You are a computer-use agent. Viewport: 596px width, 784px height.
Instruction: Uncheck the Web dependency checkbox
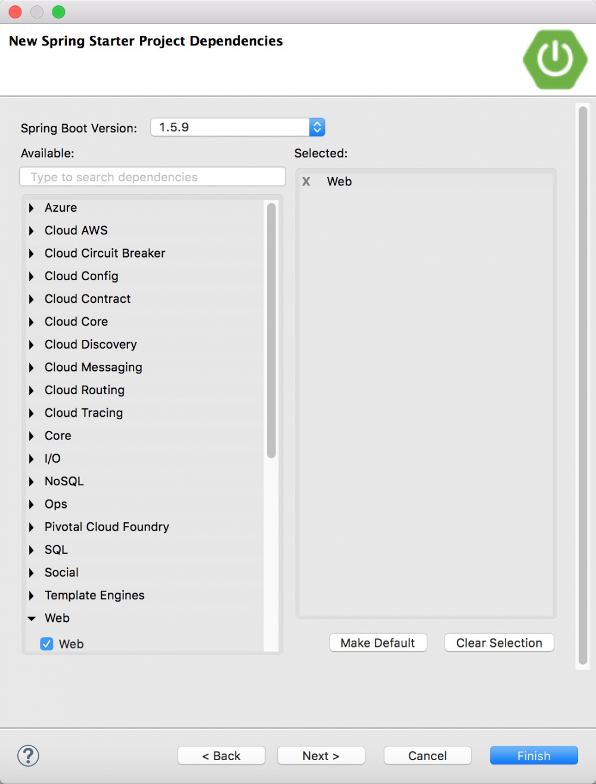click(x=47, y=644)
